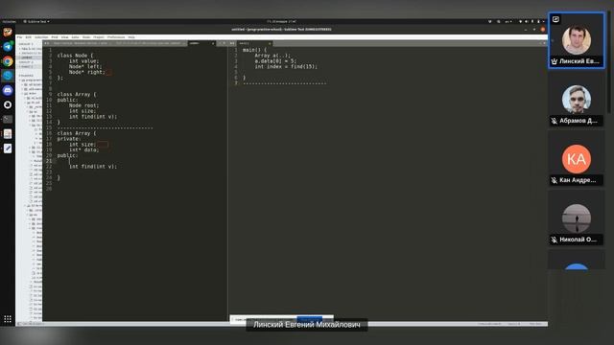Click line number 21 in left gutter
This screenshot has width=614, height=345.
49,161
